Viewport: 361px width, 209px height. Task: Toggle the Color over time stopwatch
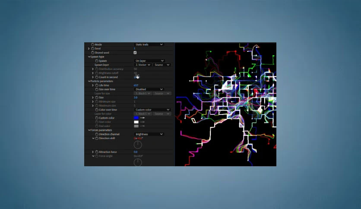[97, 110]
